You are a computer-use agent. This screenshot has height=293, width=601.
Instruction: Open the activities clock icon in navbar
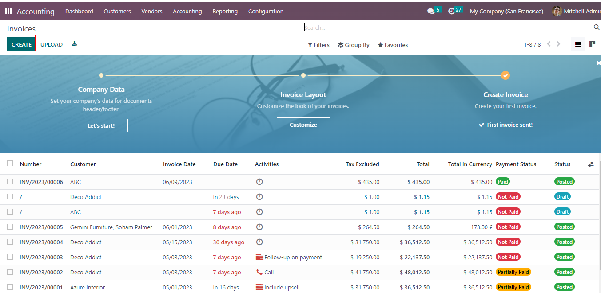451,12
